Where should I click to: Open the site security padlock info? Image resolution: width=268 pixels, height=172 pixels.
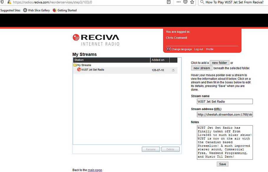coord(9,2)
